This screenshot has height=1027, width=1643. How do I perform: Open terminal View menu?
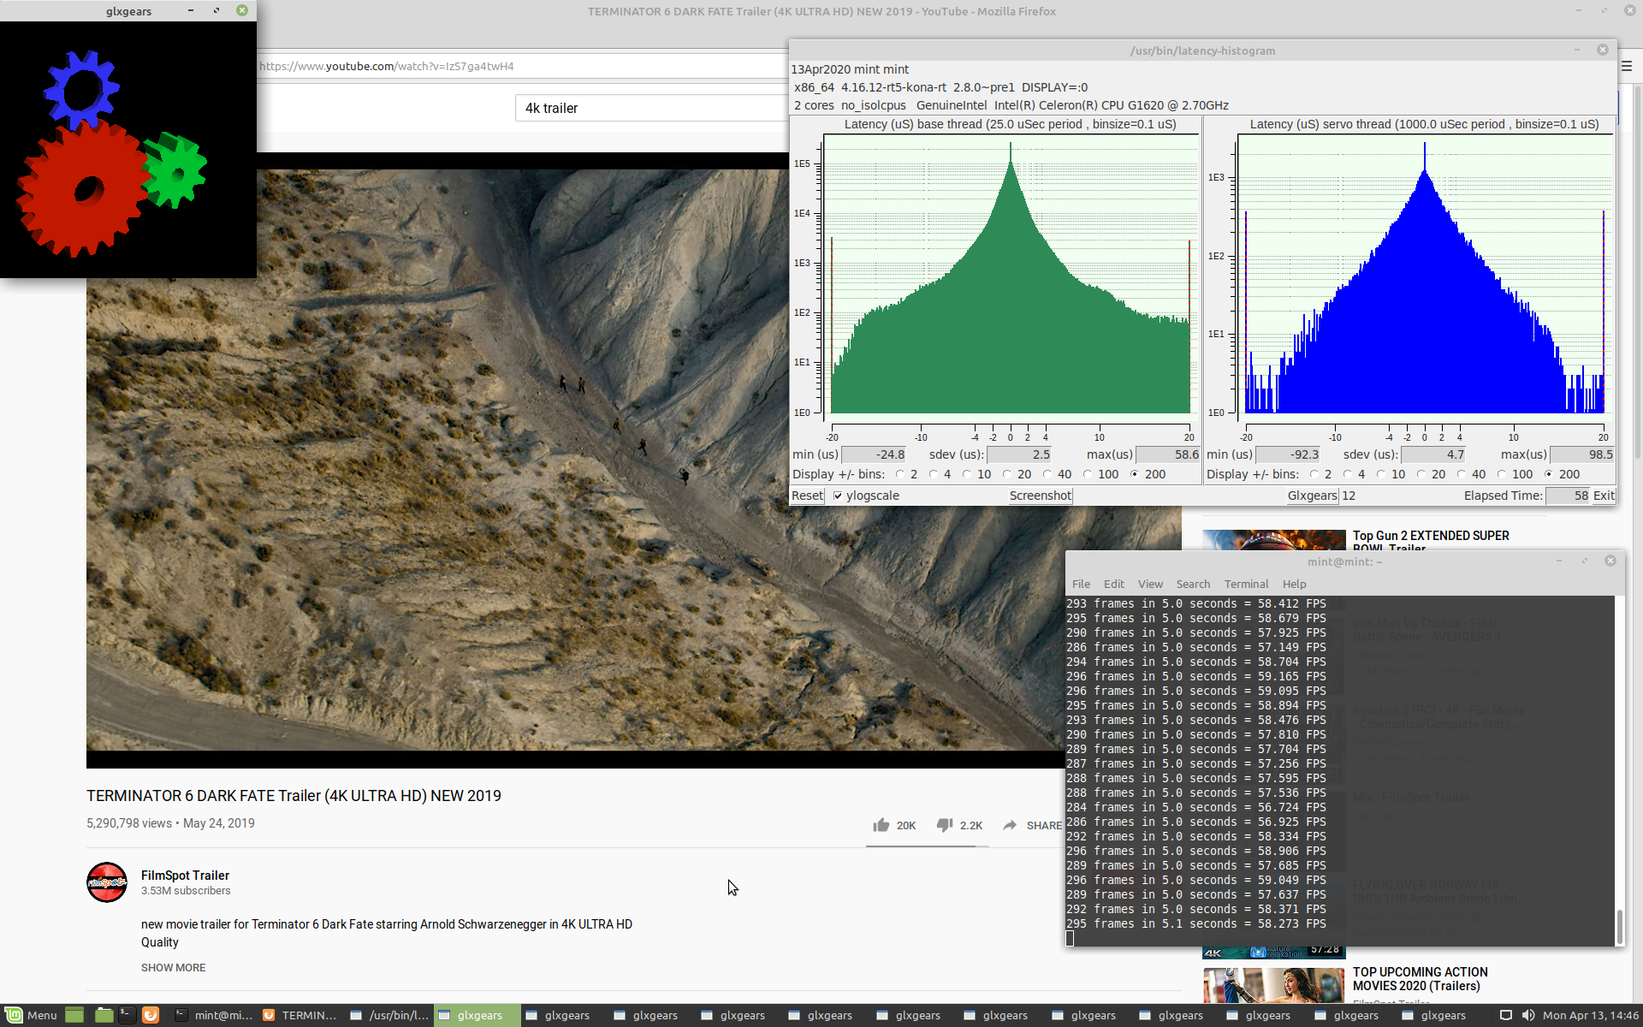[x=1150, y=584]
